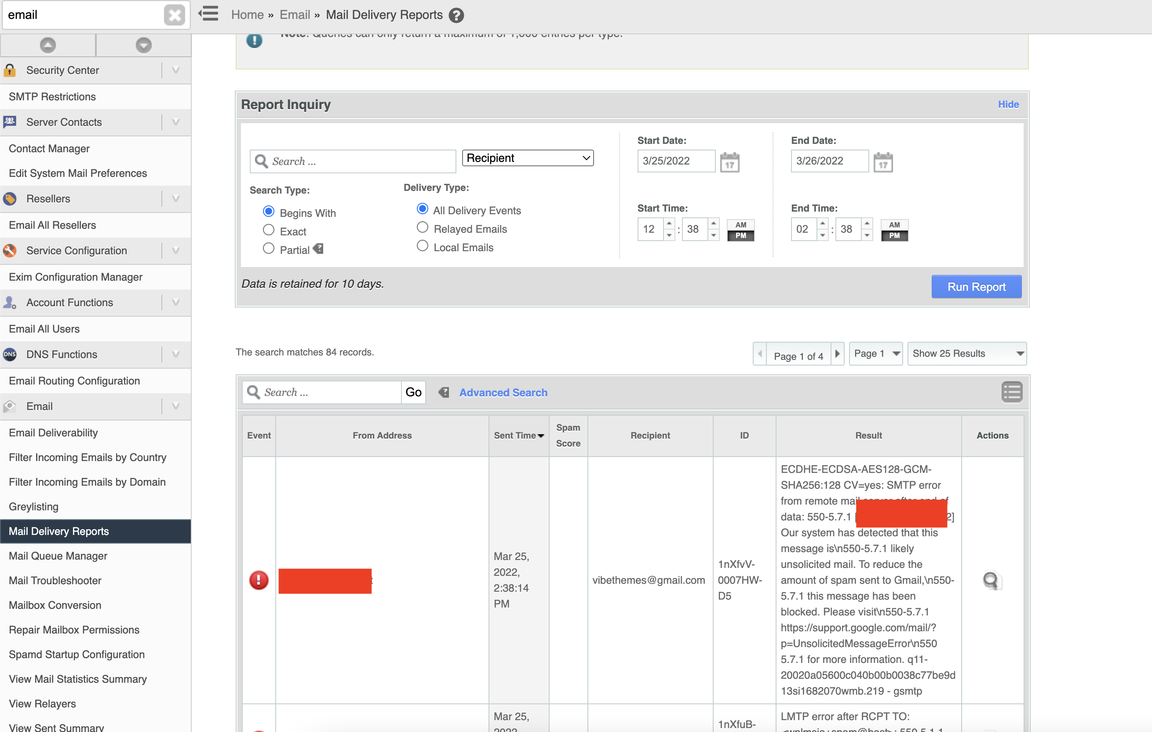Open Mail Delivery Reports help icon
1152x732 pixels.
coord(456,15)
